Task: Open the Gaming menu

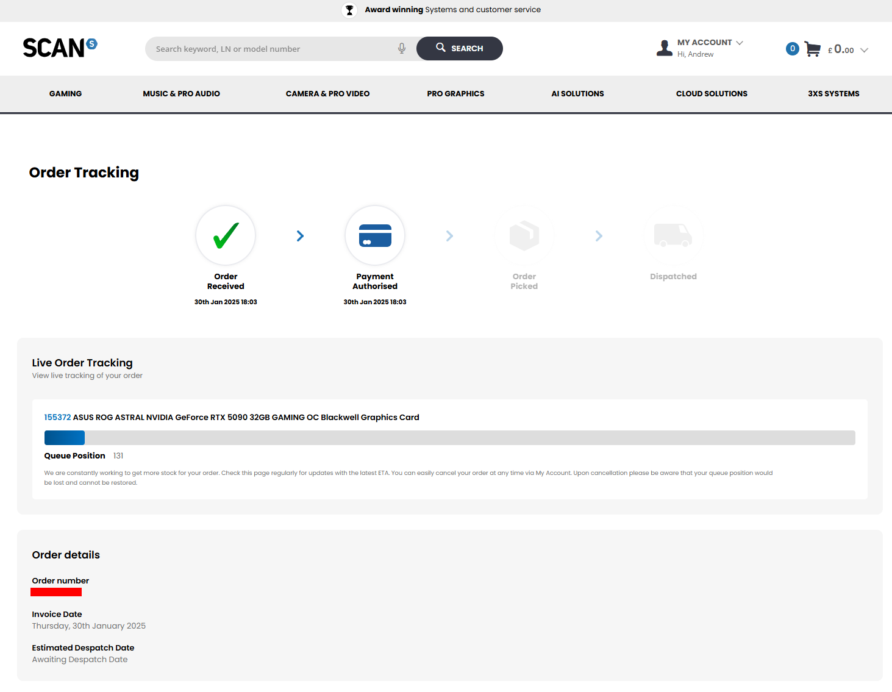Action: coord(65,94)
